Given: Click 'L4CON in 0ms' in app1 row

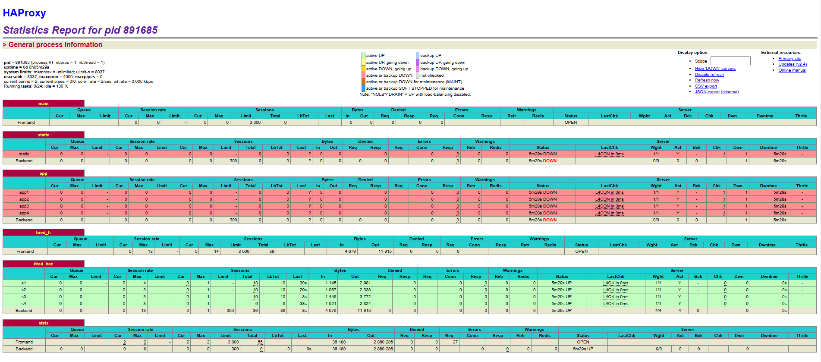Looking at the screenshot, I should click(609, 192).
